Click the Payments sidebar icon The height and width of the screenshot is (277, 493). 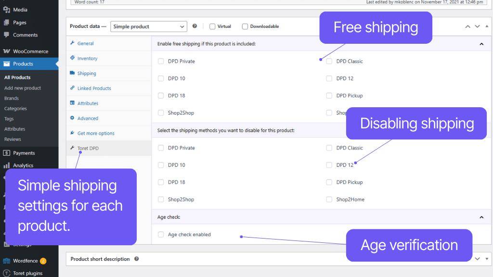click(6, 153)
